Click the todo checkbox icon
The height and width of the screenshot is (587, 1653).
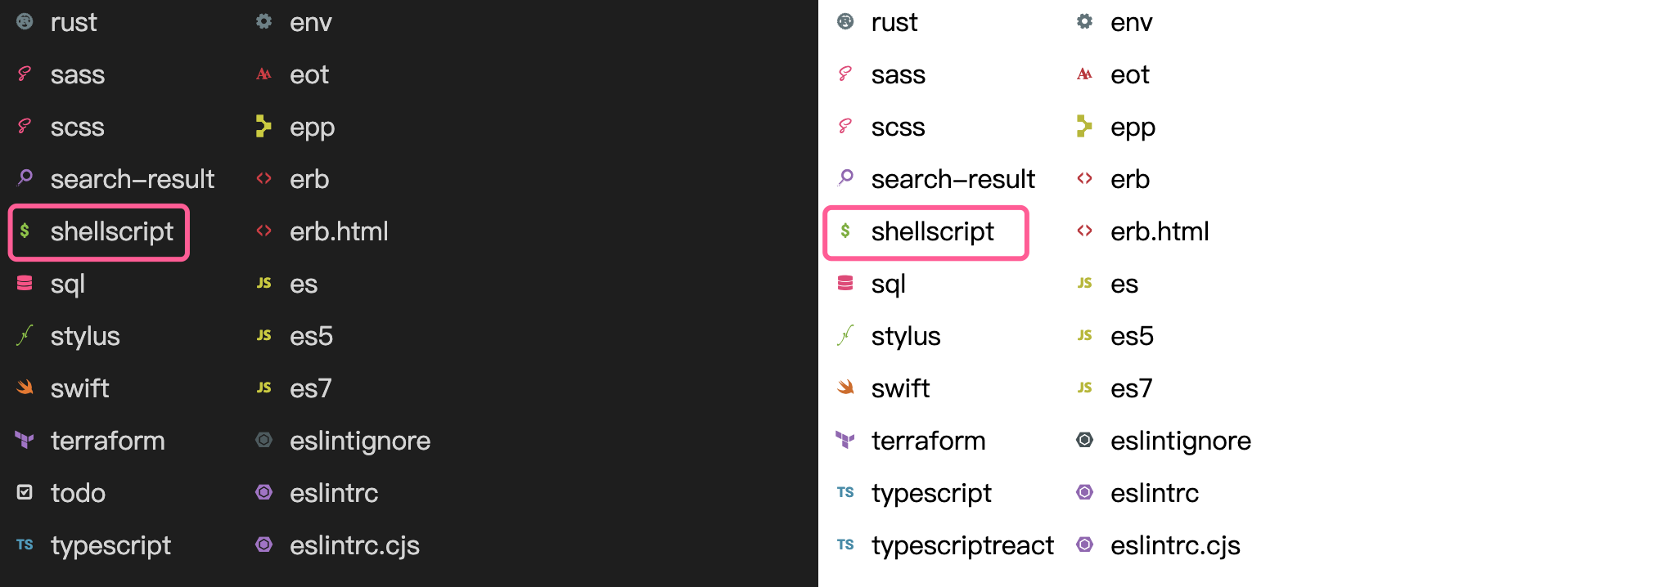point(25,492)
